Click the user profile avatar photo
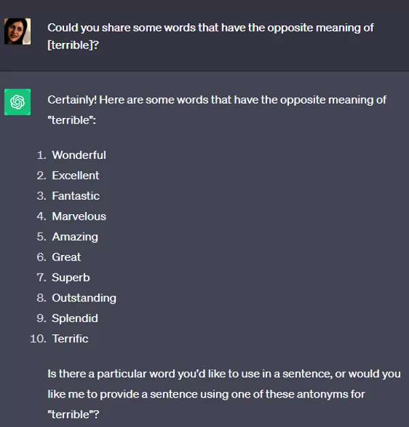 pos(17,31)
